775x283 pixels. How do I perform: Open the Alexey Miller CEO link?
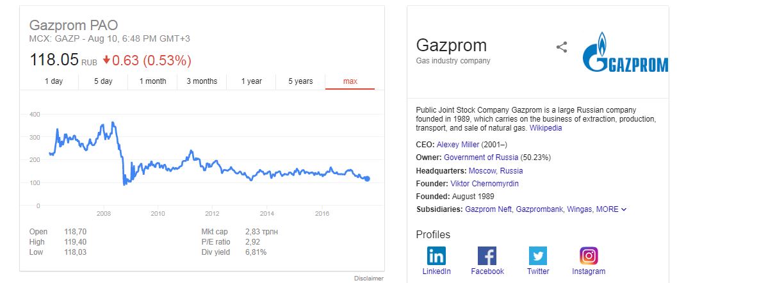458,145
